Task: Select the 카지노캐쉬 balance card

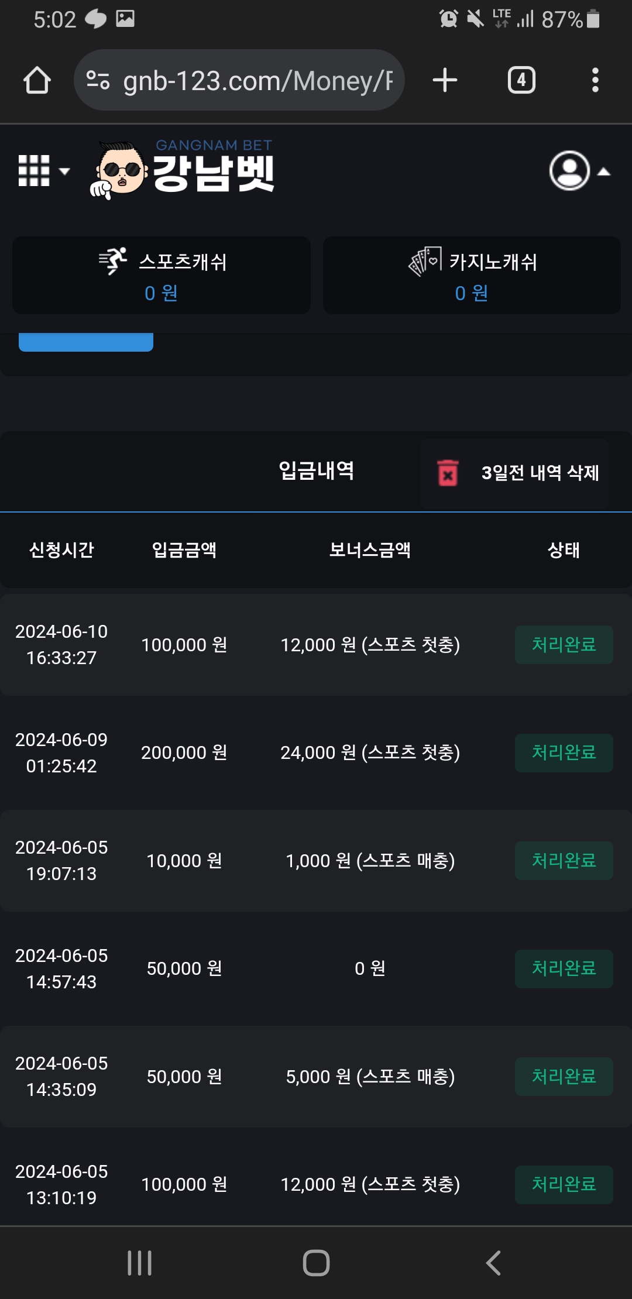Action: (472, 275)
